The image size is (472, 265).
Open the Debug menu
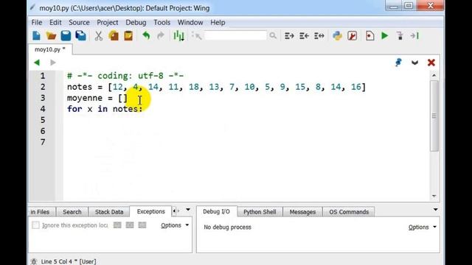(x=136, y=23)
